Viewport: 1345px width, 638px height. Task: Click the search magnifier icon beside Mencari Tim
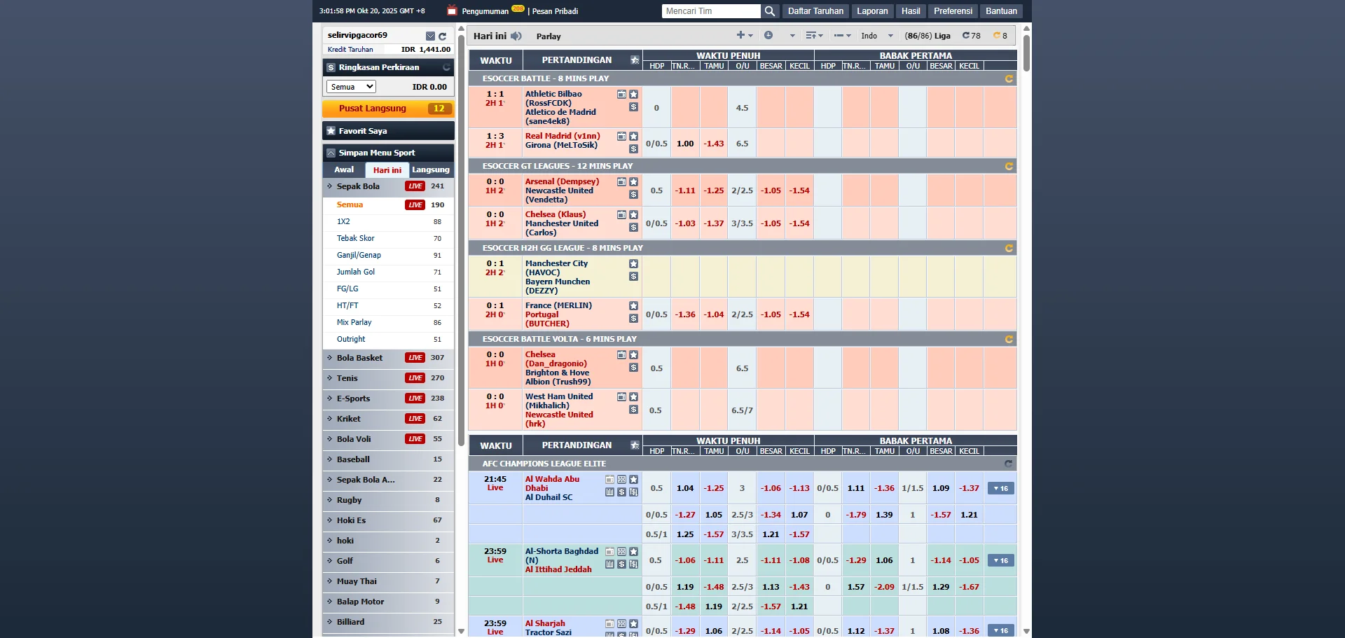[769, 11]
